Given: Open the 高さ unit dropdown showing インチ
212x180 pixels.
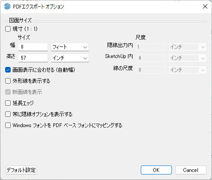Looking at the screenshot, I should [x=70, y=58].
